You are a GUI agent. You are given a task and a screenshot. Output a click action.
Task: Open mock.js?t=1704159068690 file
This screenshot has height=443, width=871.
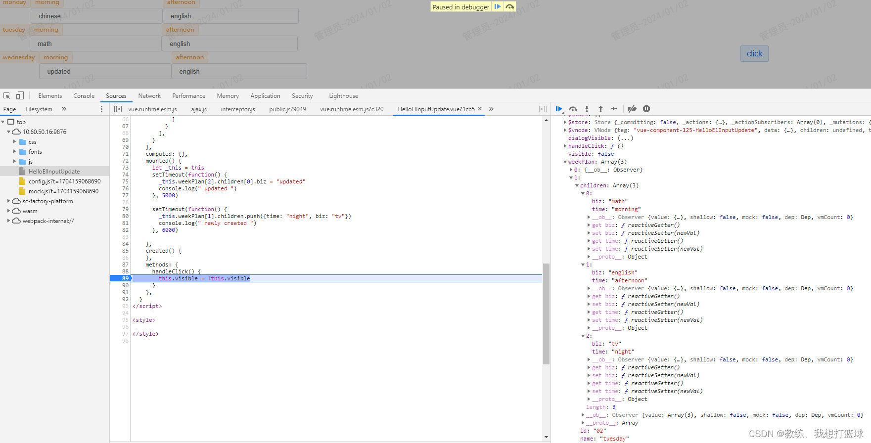(63, 191)
